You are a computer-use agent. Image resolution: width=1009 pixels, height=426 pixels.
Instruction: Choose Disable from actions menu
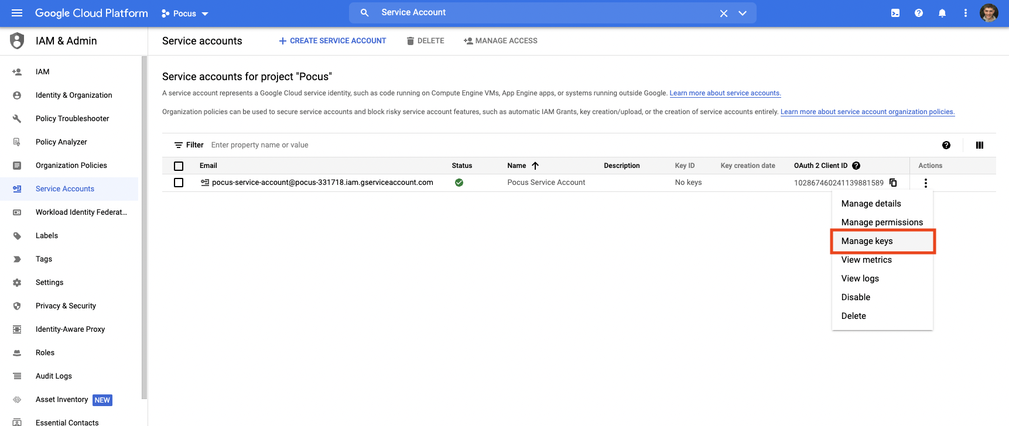[x=882, y=297]
